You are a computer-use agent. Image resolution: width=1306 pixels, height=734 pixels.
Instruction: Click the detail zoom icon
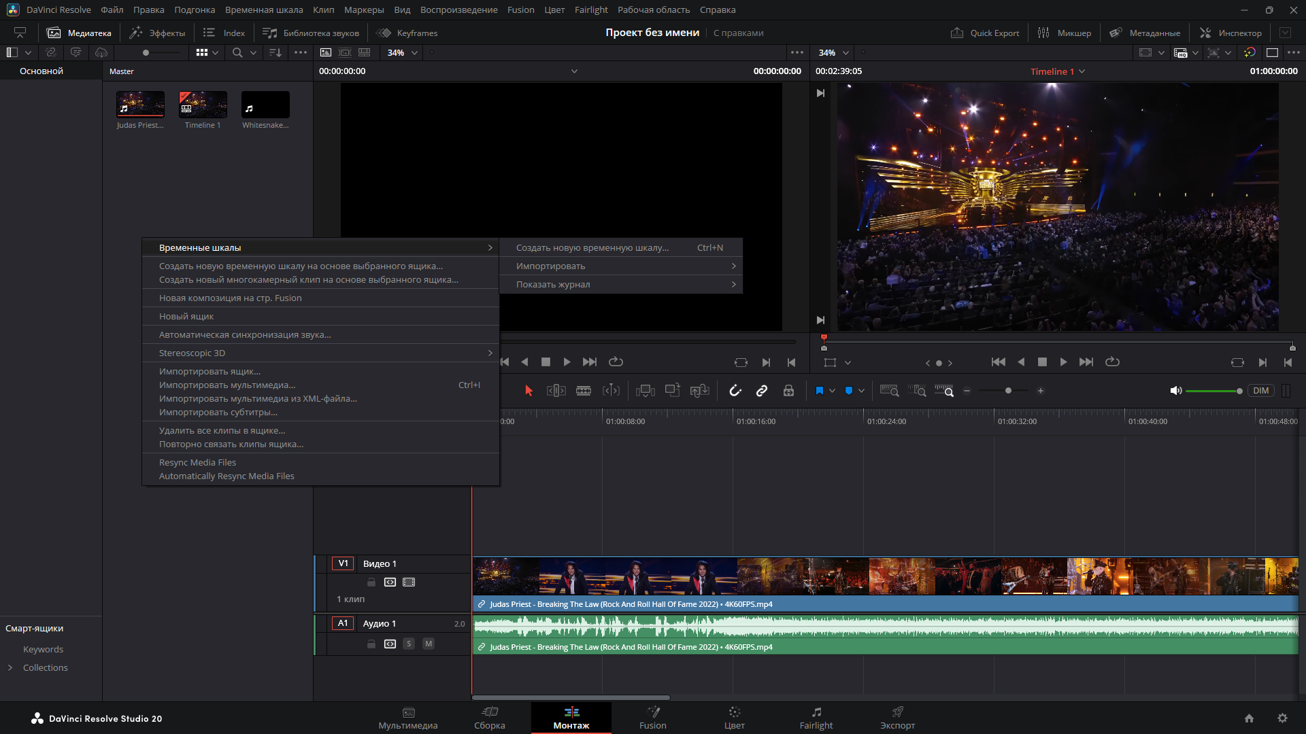point(916,391)
